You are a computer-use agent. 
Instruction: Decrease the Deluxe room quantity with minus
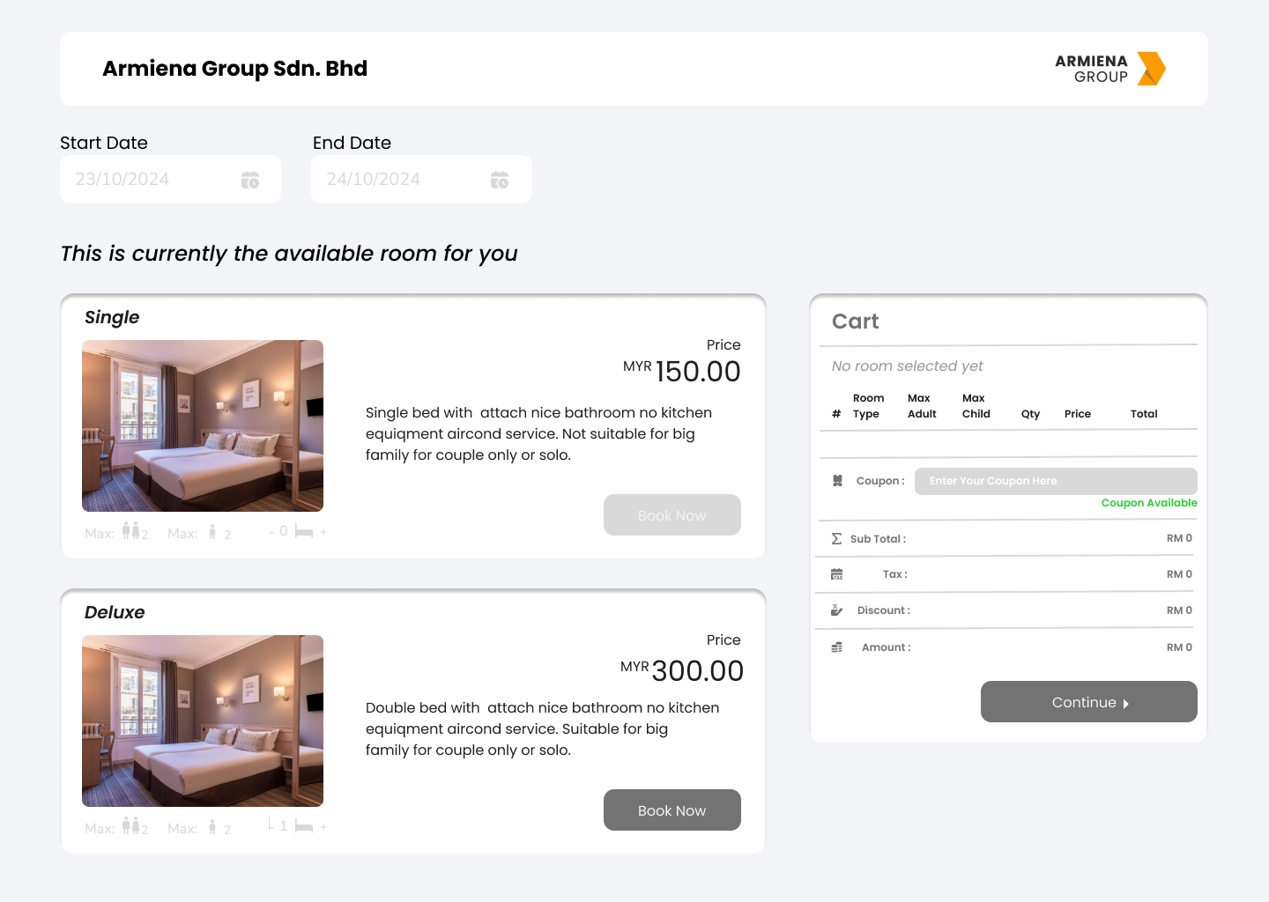(x=271, y=825)
